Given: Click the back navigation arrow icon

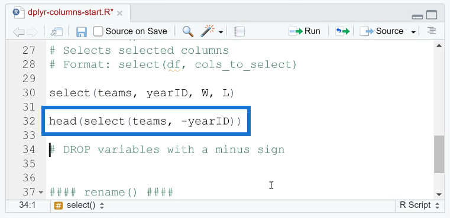Looking at the screenshot, I should tap(19, 31).
